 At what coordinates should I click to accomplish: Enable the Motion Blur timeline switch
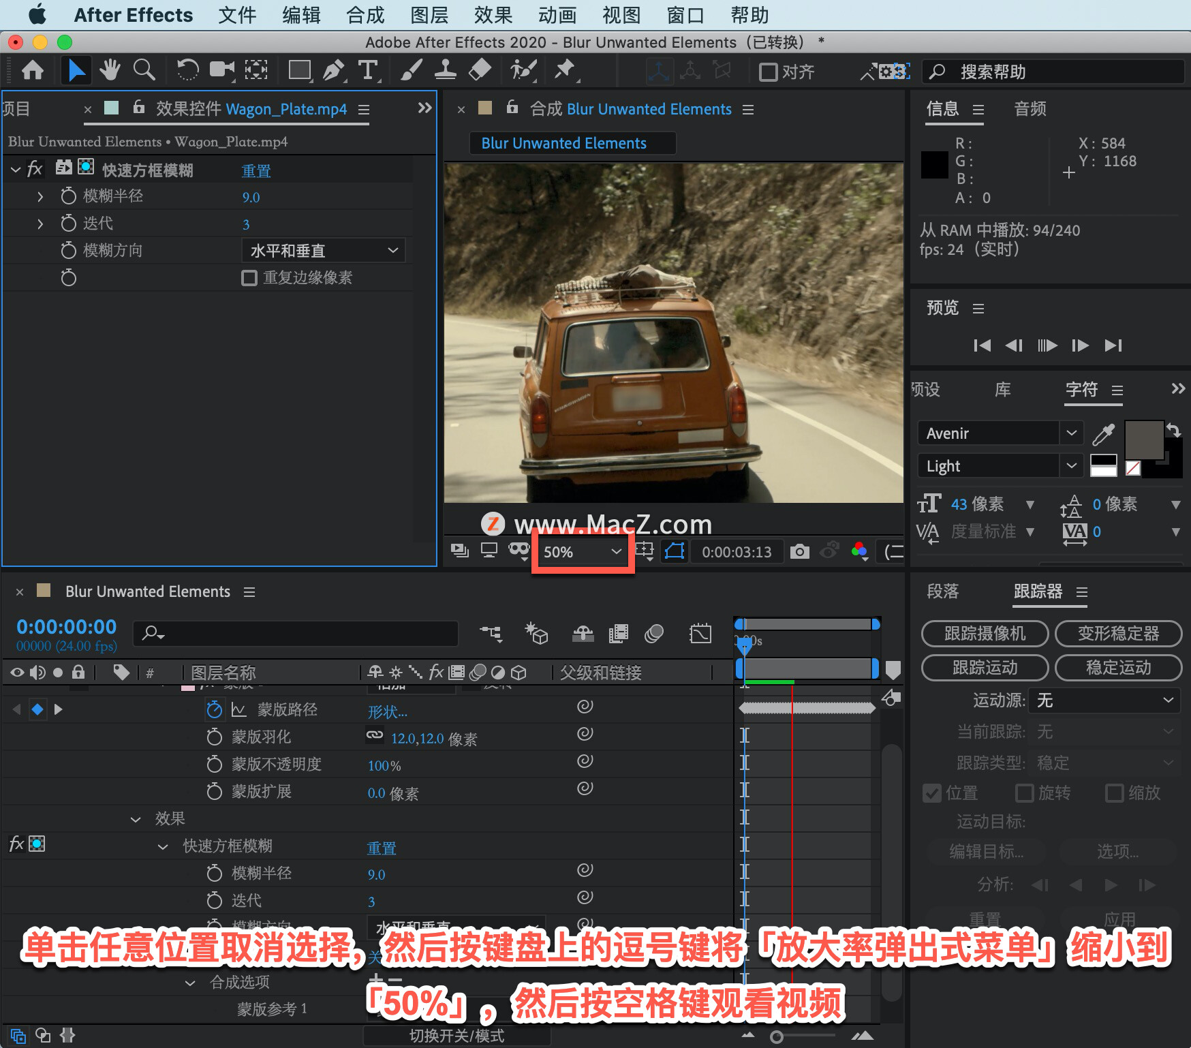tap(654, 634)
